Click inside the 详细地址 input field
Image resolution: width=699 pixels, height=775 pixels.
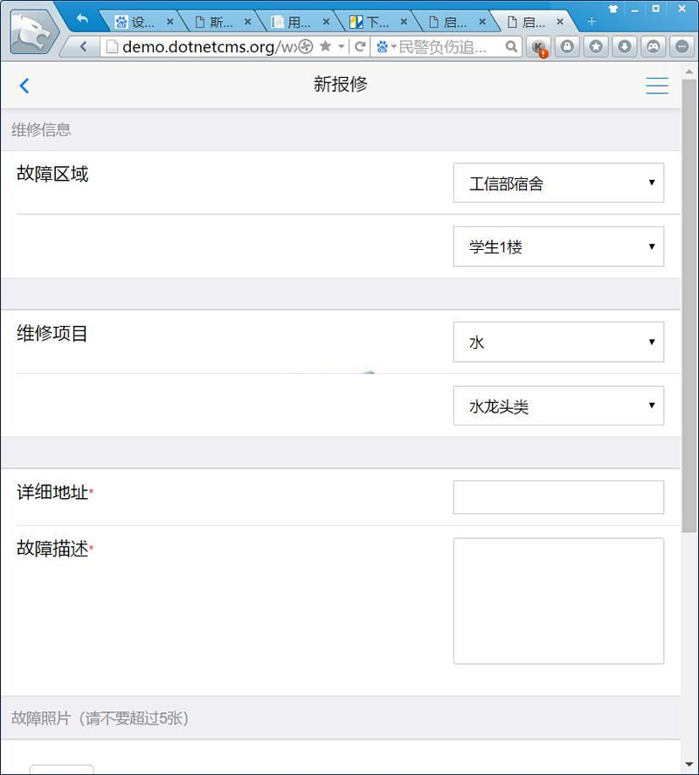tap(557, 496)
